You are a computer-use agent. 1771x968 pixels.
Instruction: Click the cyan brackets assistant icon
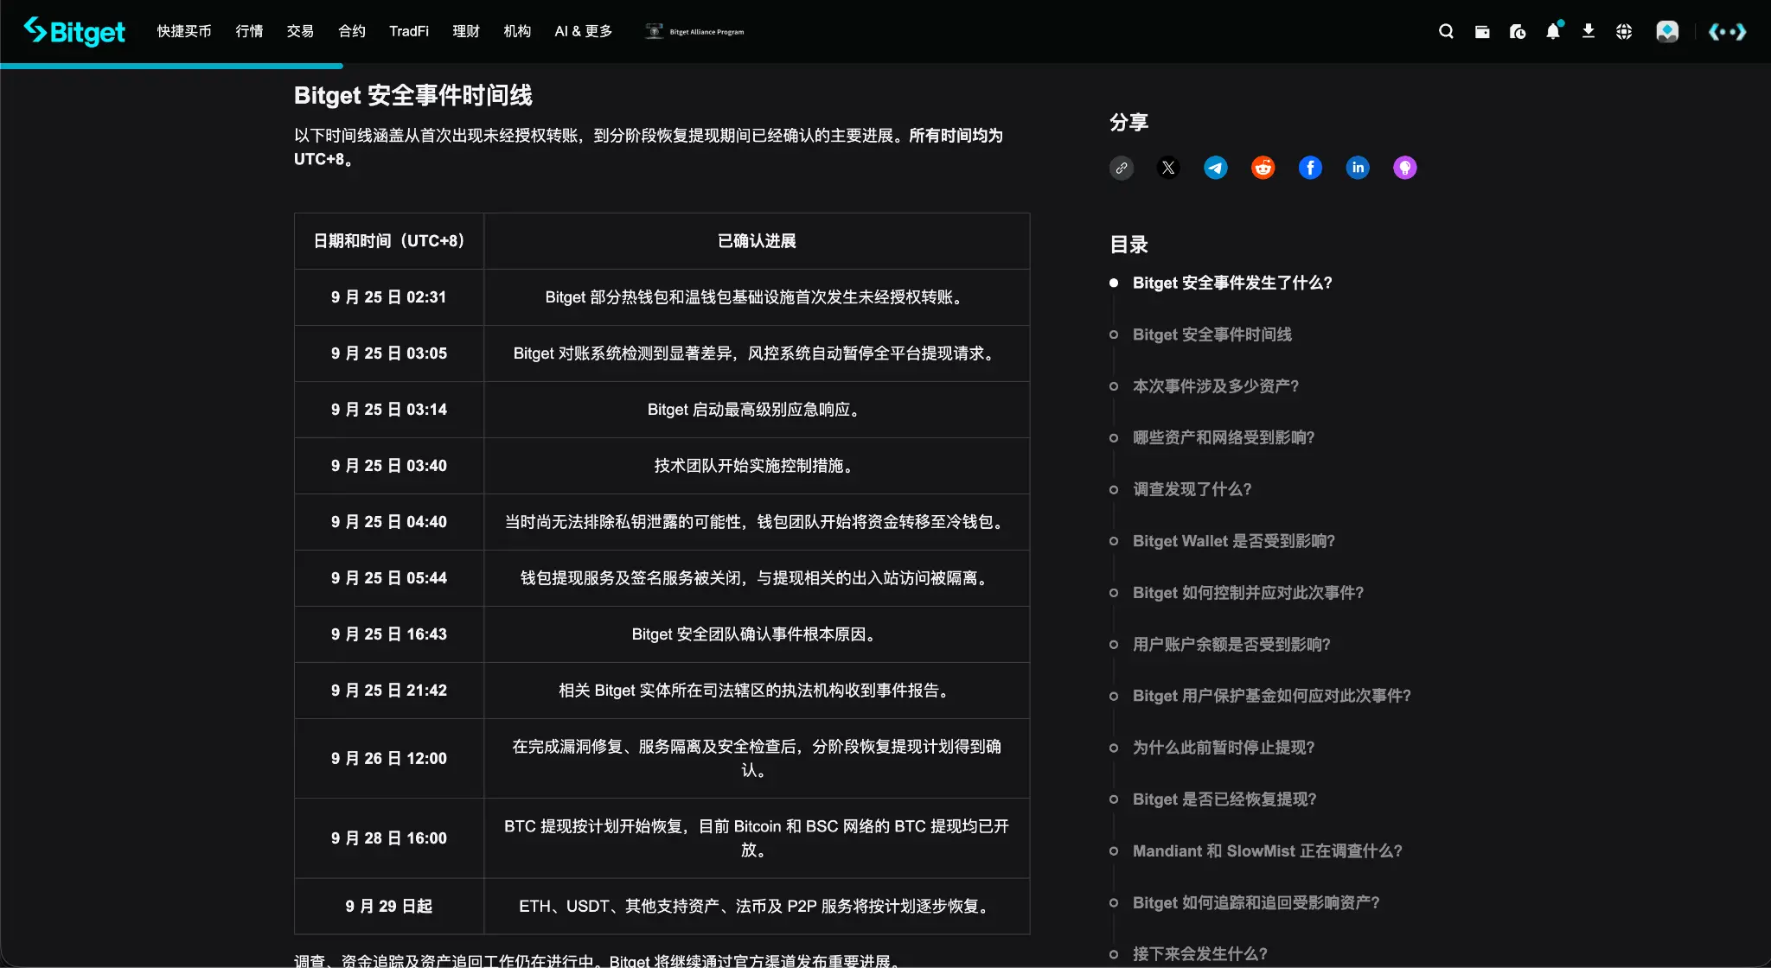pos(1728,31)
